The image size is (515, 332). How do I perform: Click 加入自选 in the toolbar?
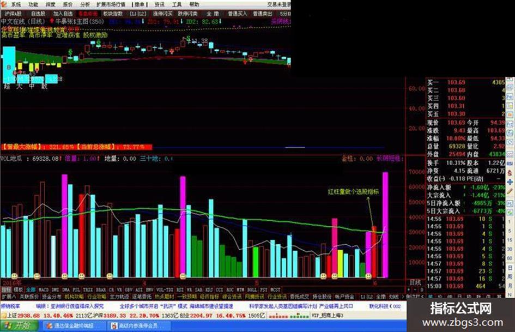tap(63, 14)
